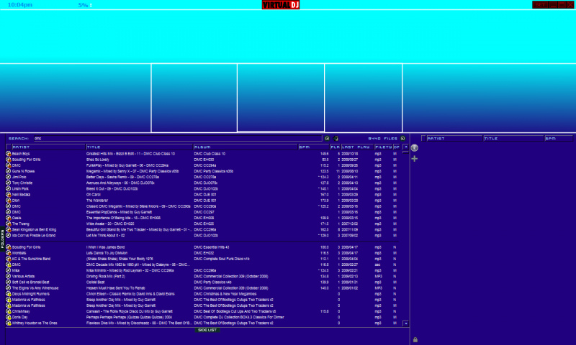Viewport: 576px width, 345px height.
Task: Click the VirtualDJ logo in the title bar
Action: pos(281,5)
